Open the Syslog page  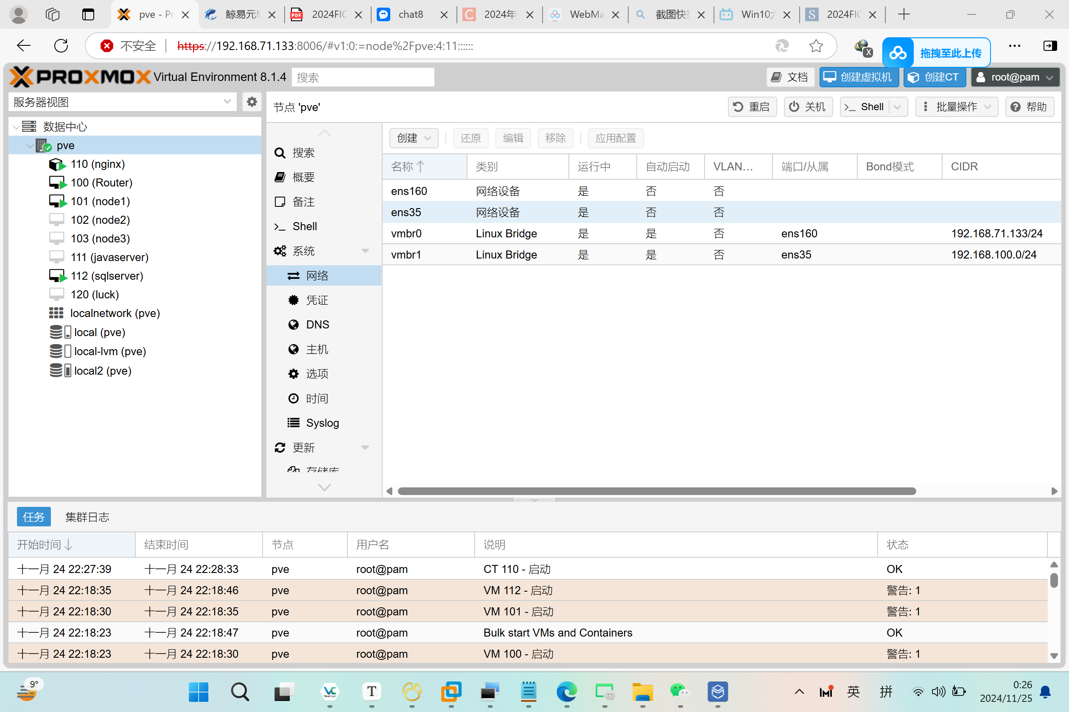tap(322, 423)
